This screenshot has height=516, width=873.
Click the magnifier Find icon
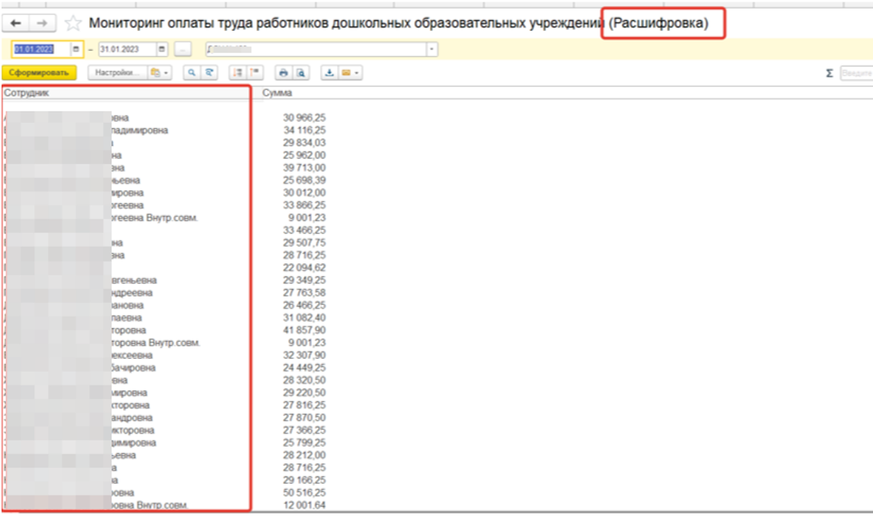click(x=192, y=72)
